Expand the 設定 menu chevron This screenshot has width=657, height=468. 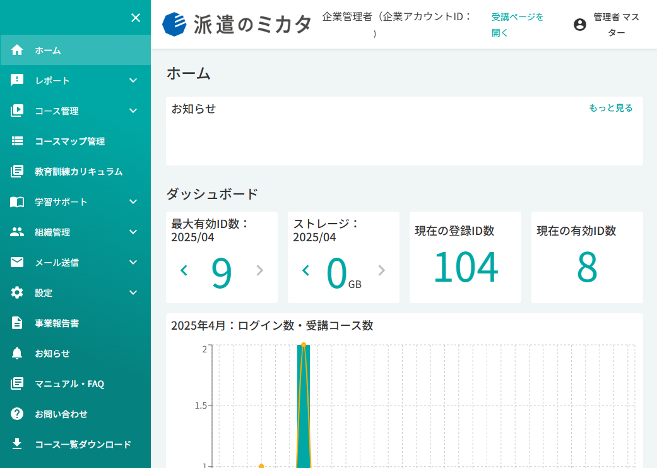[133, 292]
